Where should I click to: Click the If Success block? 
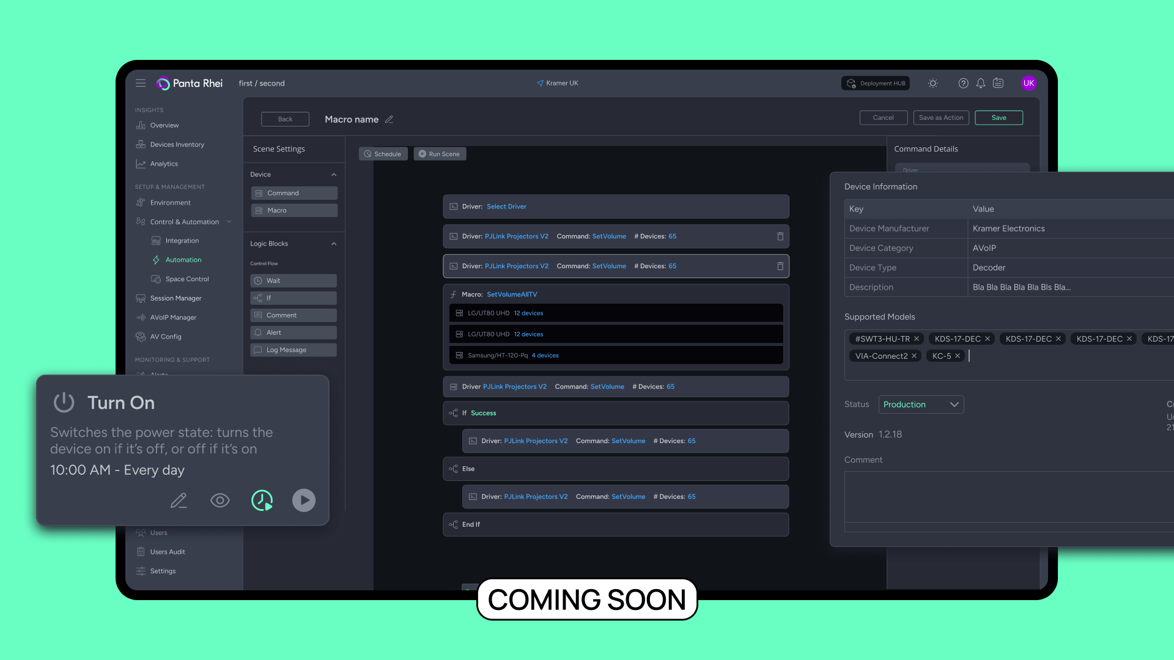pyautogui.click(x=616, y=413)
